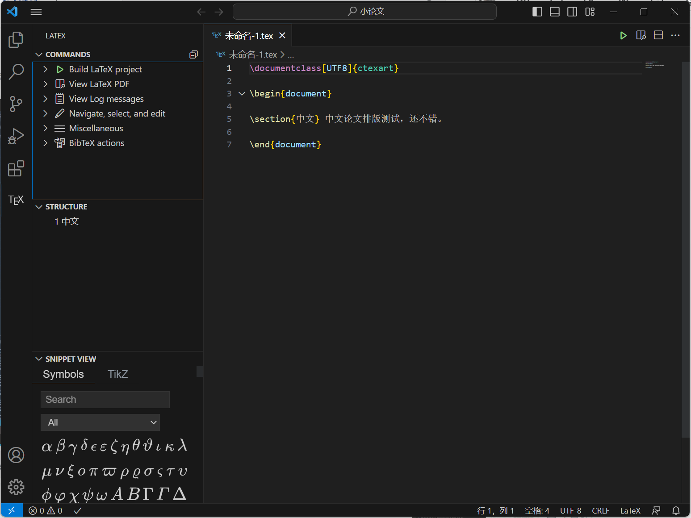Open notifications bell in status bar
Screen dimensions: 691x518
pyautogui.click(x=676, y=510)
